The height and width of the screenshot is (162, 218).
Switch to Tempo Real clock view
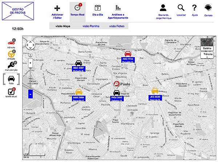[77, 8]
